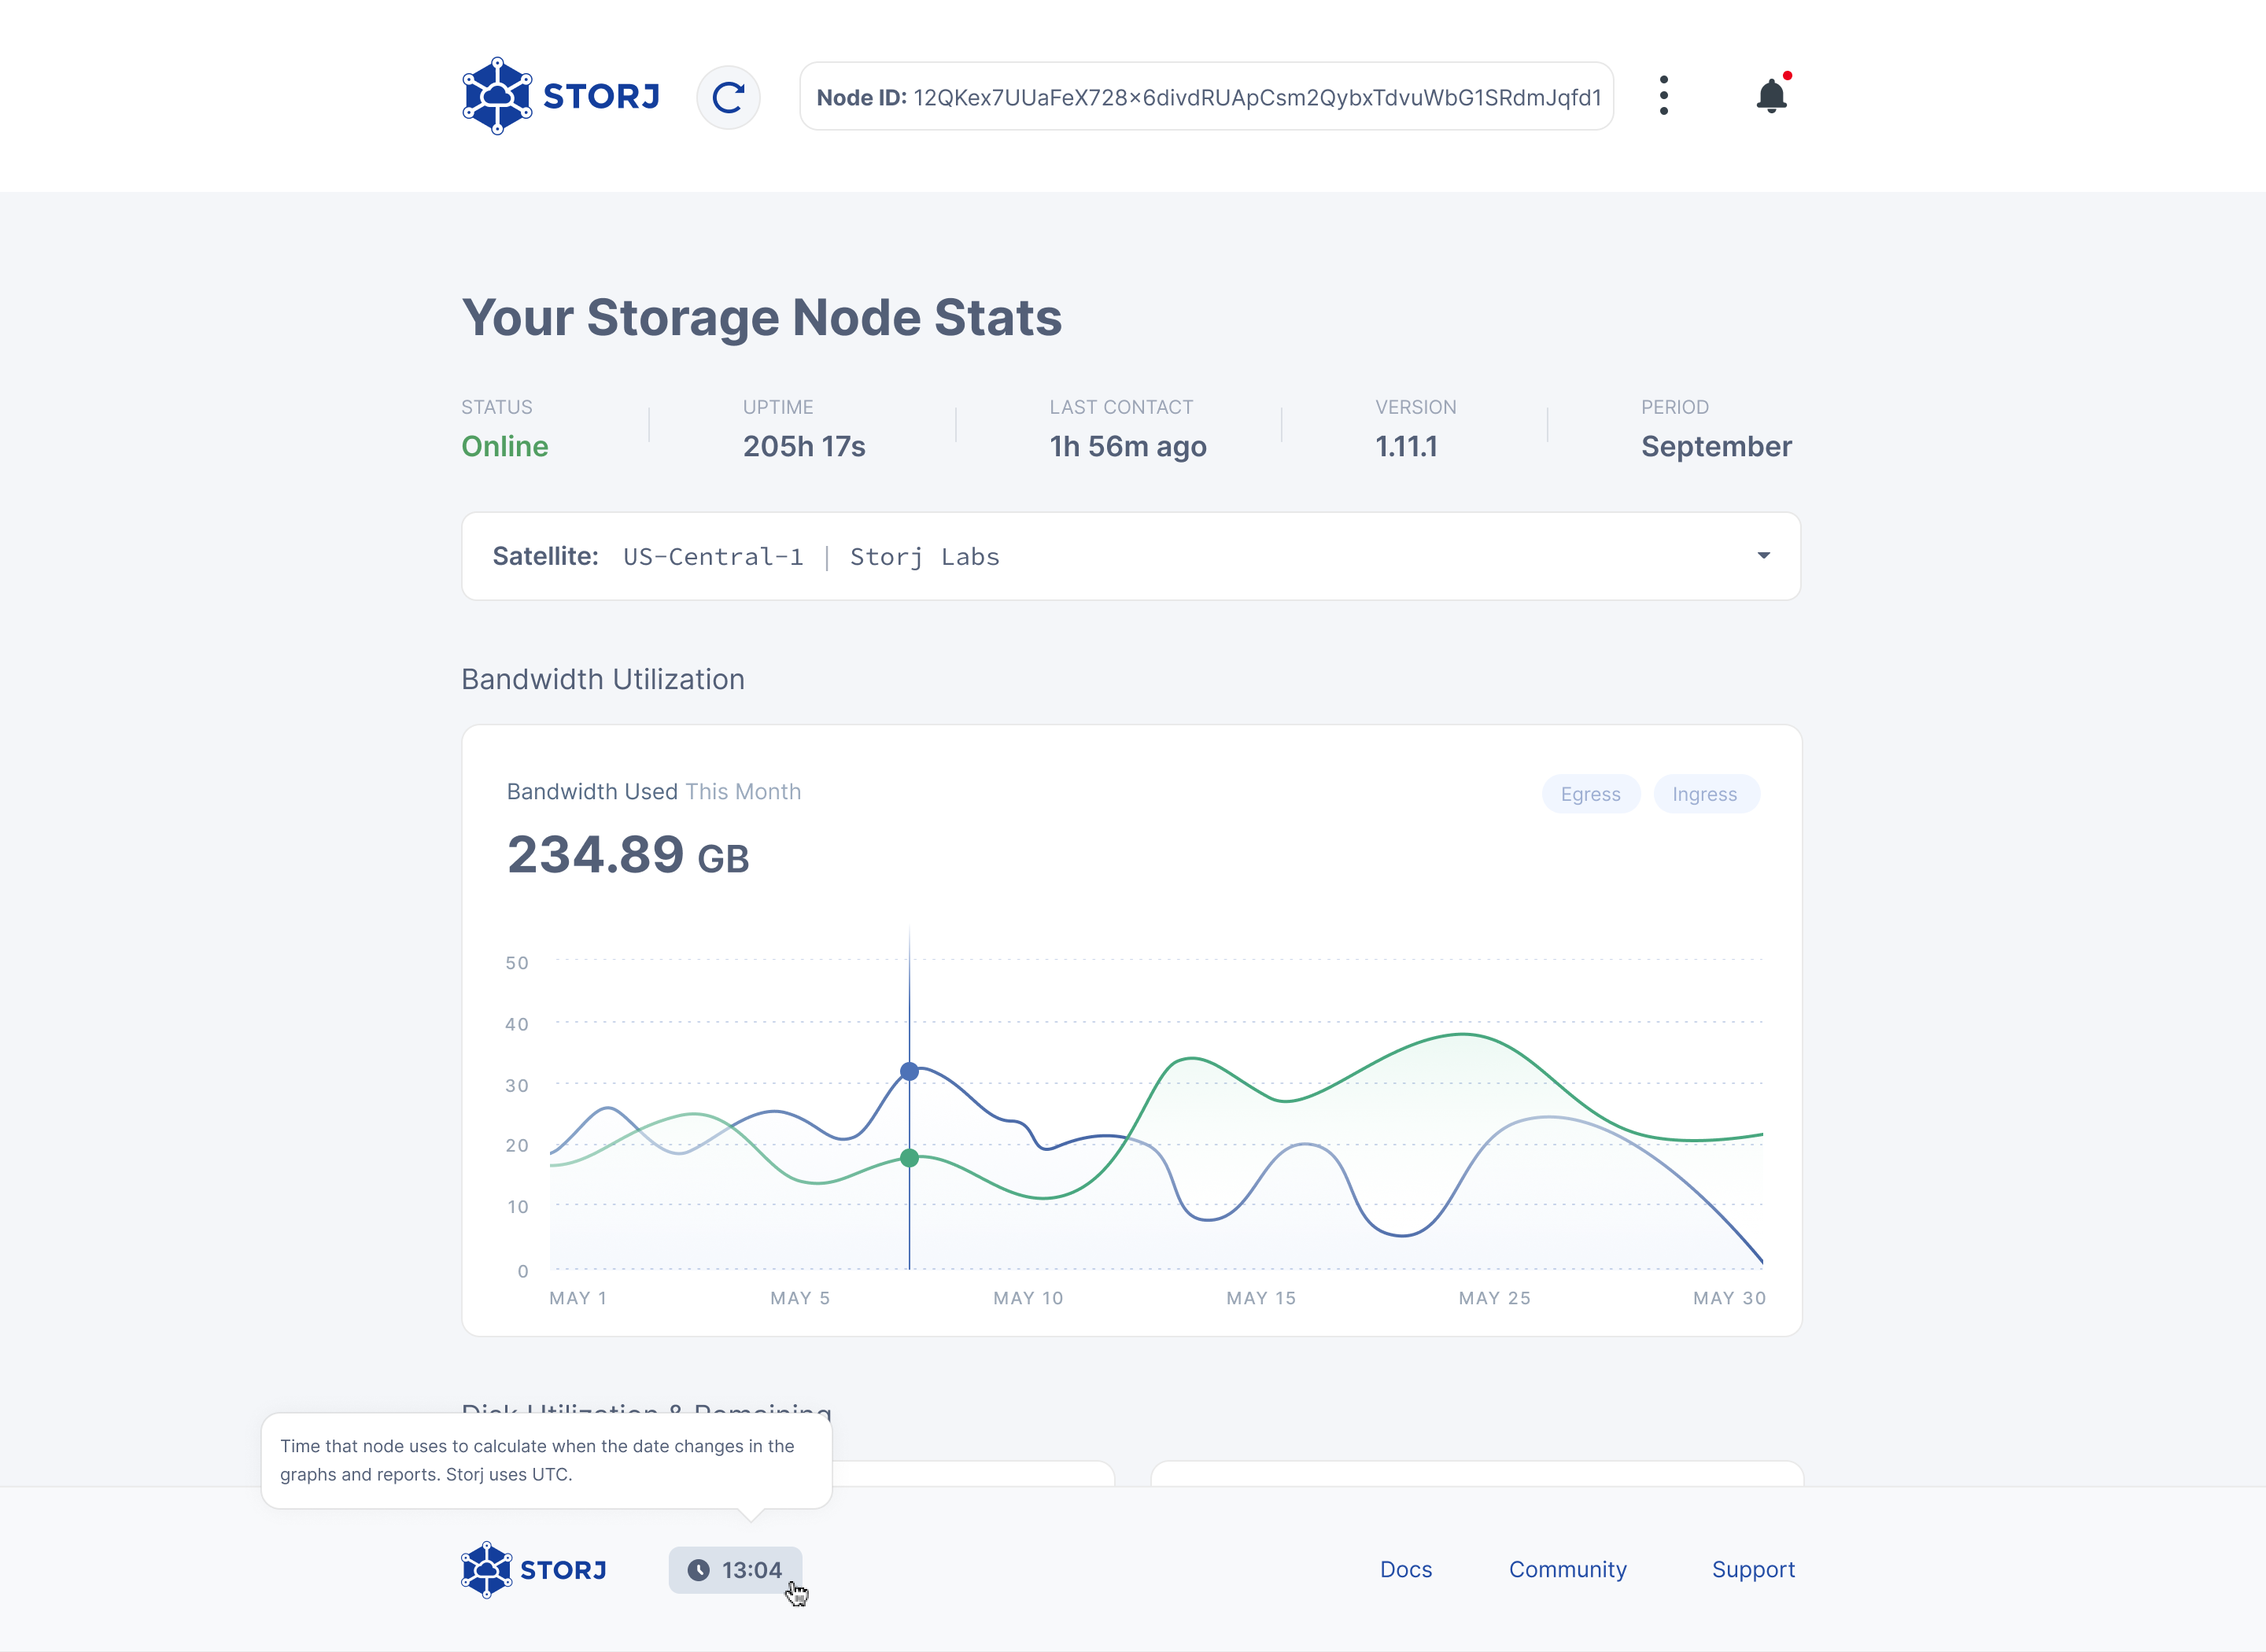Click the Node ID field
This screenshot has width=2266, height=1652.
[1206, 97]
